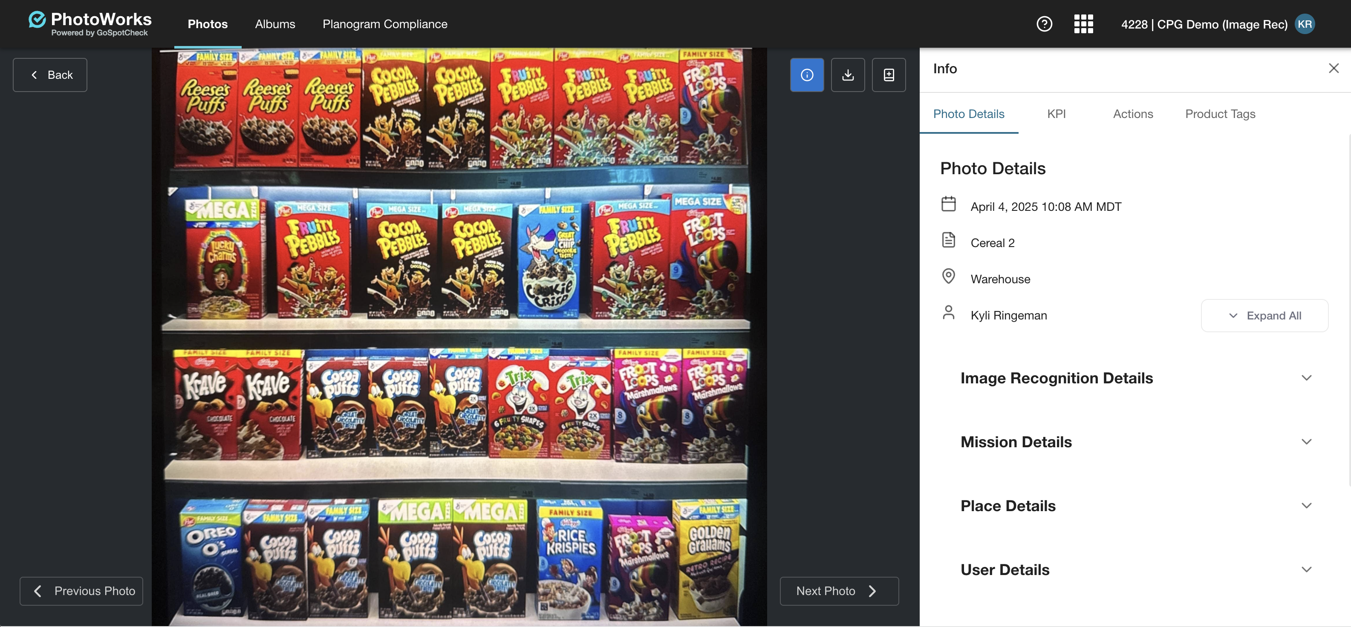The width and height of the screenshot is (1351, 627).
Task: Expand Image Recognition Details section
Action: 1136,378
